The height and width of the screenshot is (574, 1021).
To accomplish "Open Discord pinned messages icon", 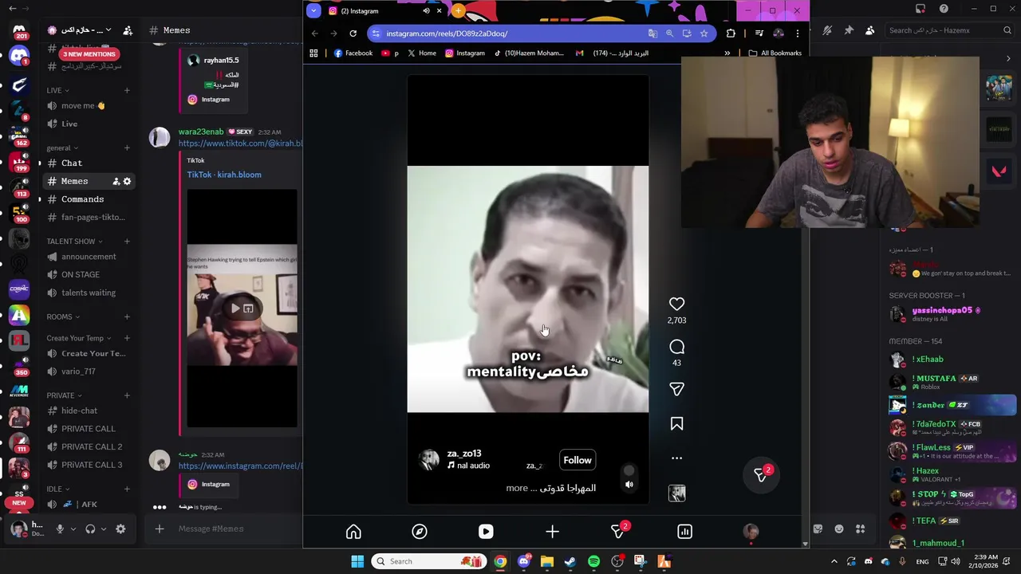I will 848,30.
